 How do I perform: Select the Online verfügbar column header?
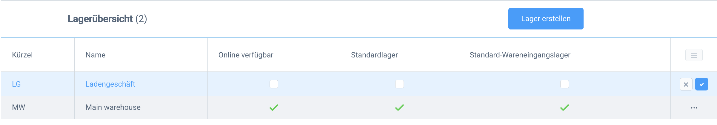[x=246, y=55]
